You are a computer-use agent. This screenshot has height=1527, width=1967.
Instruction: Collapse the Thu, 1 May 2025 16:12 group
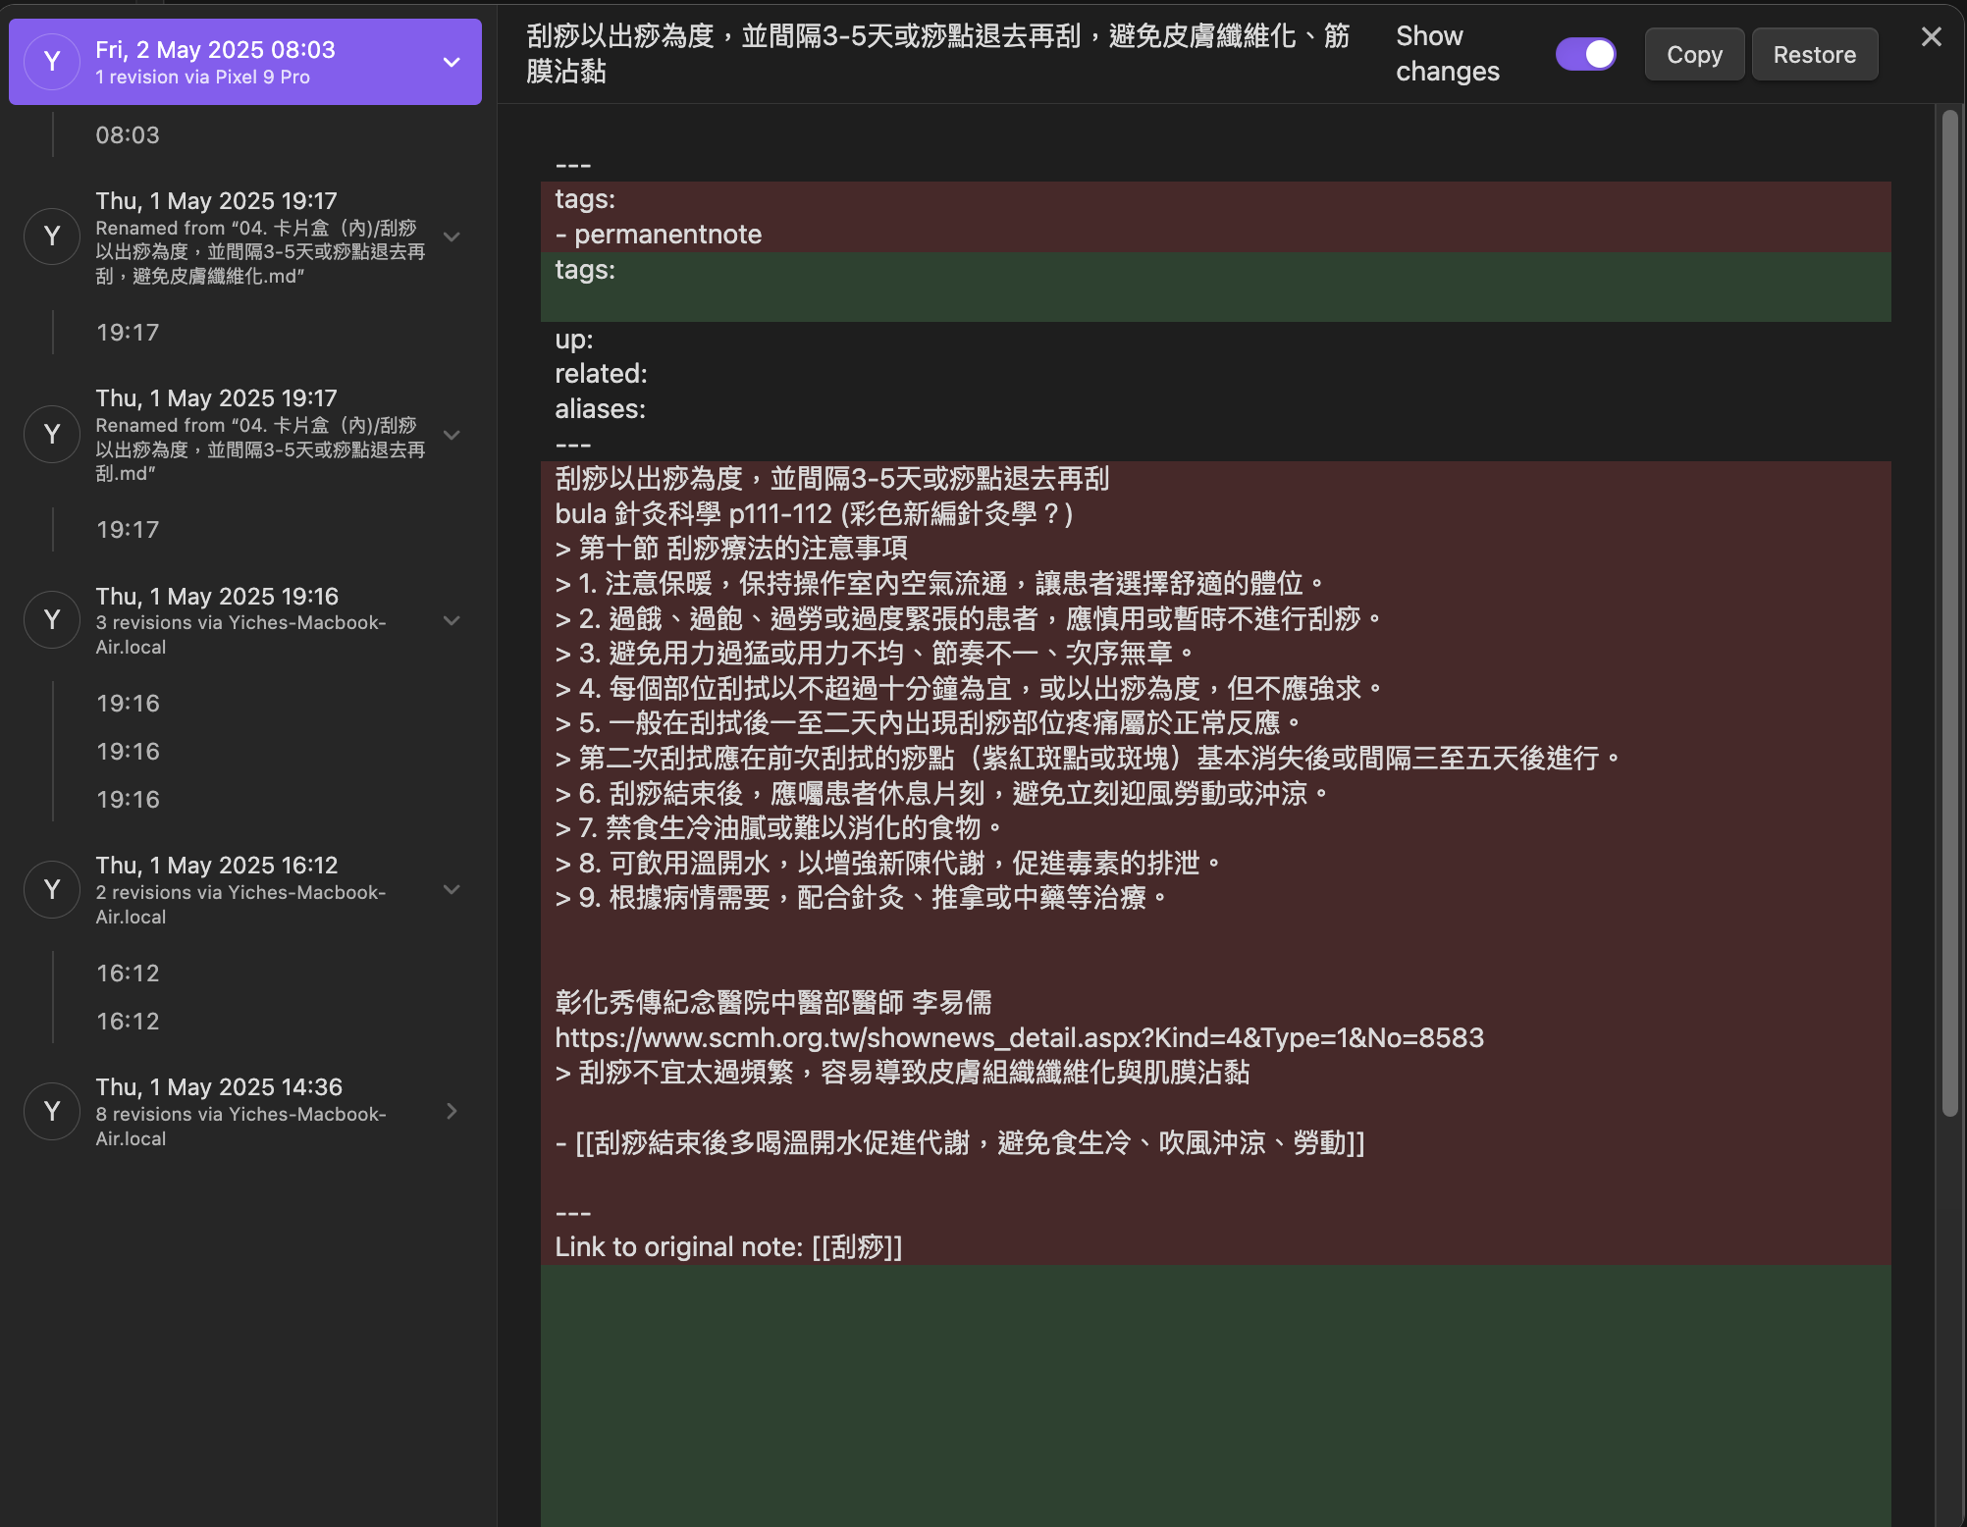452,890
